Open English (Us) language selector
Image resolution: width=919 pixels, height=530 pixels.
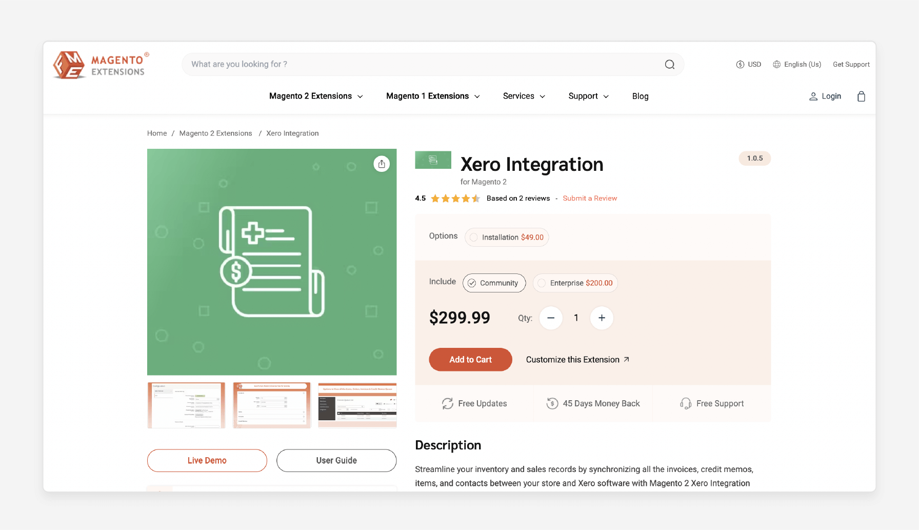[x=797, y=65]
